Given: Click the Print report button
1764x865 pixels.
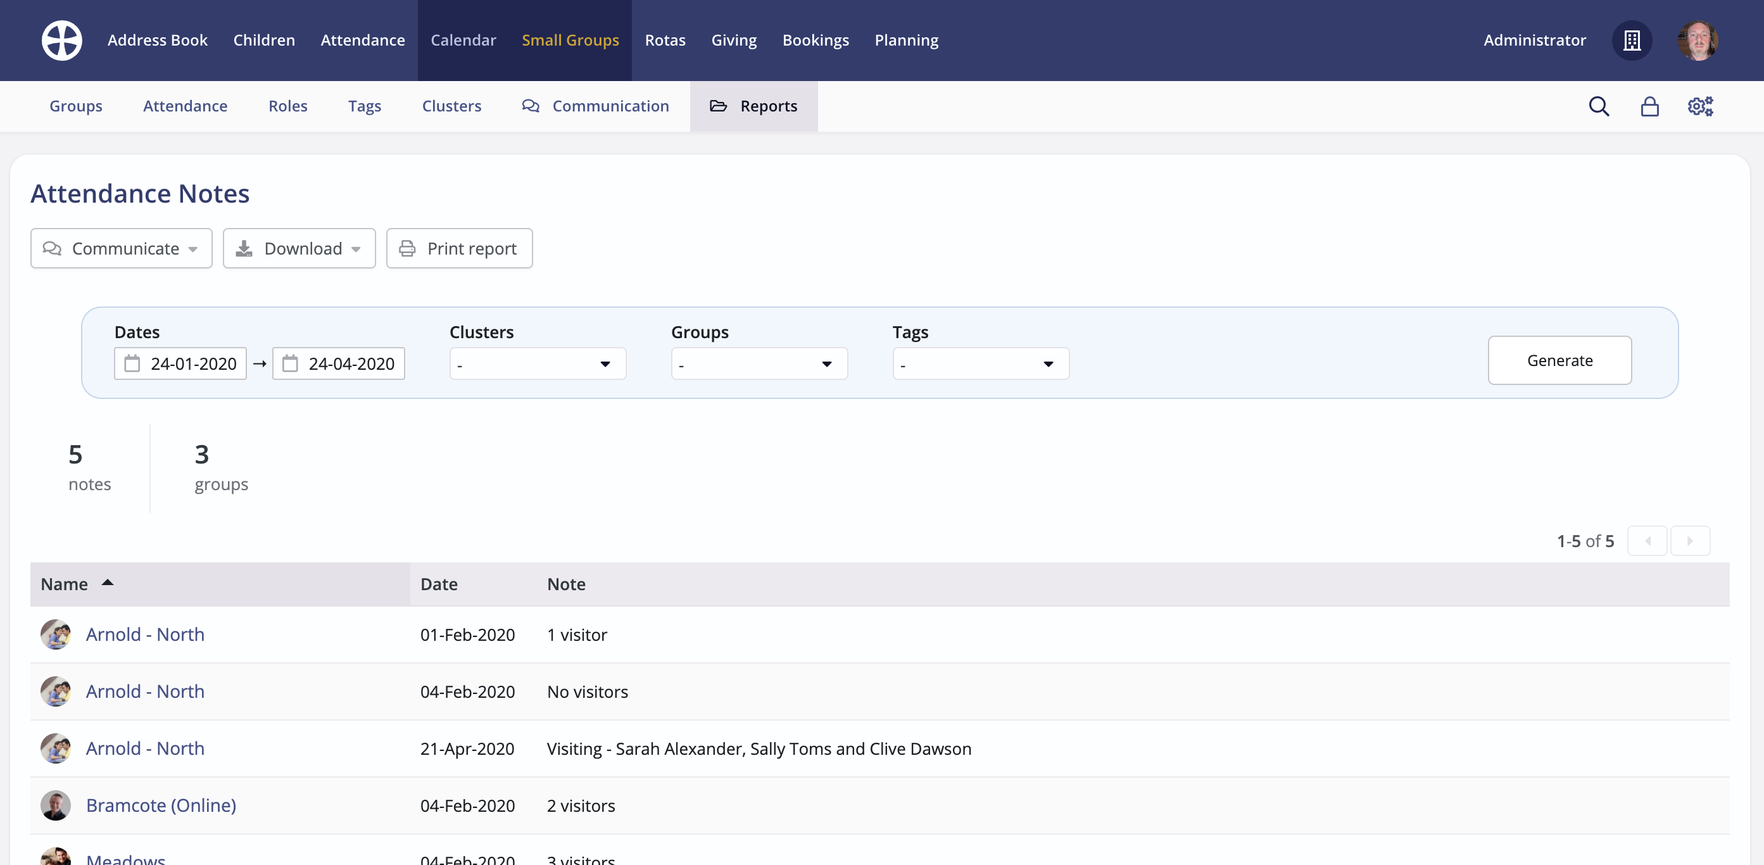Looking at the screenshot, I should [x=459, y=249].
